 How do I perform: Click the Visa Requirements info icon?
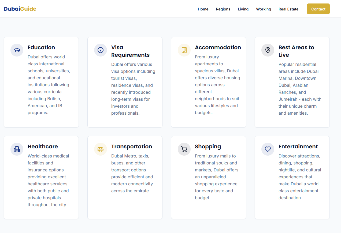[x=101, y=50]
